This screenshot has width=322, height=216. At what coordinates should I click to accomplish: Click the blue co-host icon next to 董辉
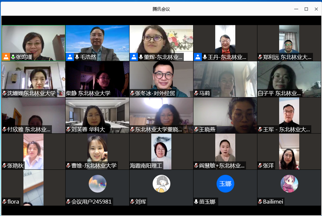[134, 57]
